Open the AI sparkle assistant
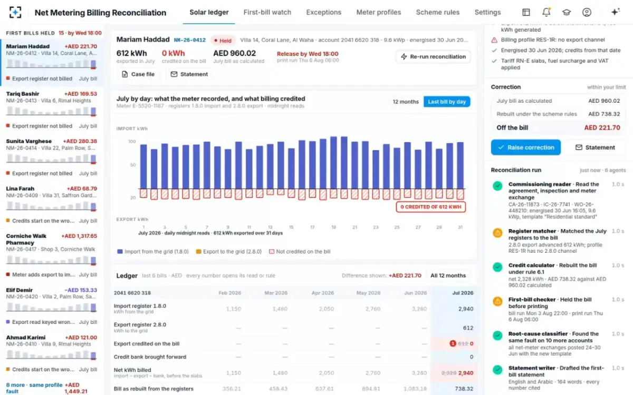This screenshot has width=633, height=395. pos(615,12)
